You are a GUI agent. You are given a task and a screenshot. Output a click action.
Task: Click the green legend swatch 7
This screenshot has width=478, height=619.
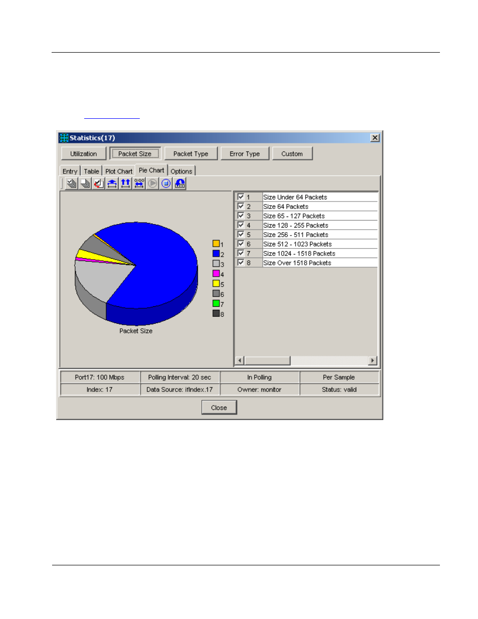[216, 303]
